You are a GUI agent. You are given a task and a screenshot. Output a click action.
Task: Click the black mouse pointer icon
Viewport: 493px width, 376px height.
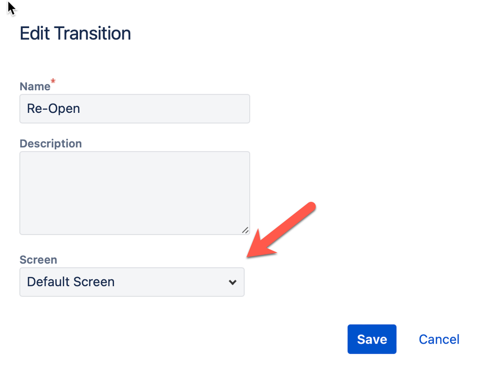pos(11,7)
